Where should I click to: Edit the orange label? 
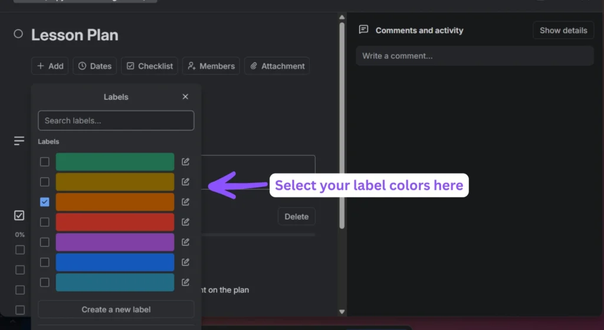[x=185, y=202]
